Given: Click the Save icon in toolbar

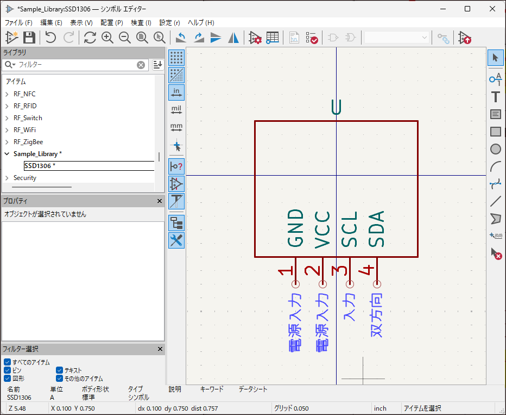Looking at the screenshot, I should pos(29,38).
